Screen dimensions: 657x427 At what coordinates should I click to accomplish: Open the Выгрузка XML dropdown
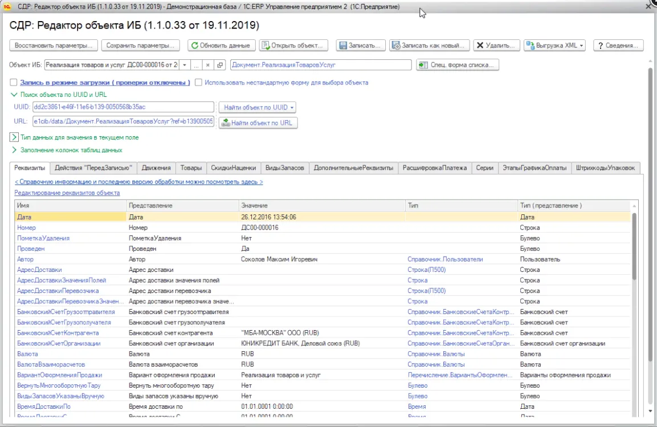click(x=581, y=46)
